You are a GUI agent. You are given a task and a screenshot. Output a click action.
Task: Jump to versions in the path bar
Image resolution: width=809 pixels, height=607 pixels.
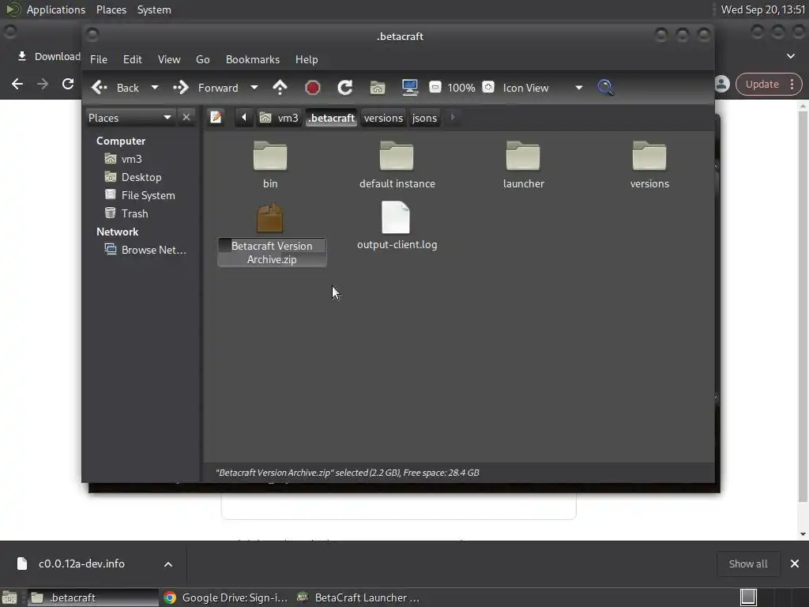click(x=383, y=118)
